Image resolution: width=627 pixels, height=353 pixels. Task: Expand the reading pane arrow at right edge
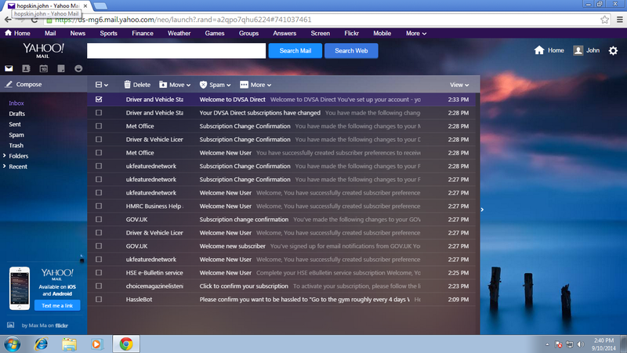[482, 209]
